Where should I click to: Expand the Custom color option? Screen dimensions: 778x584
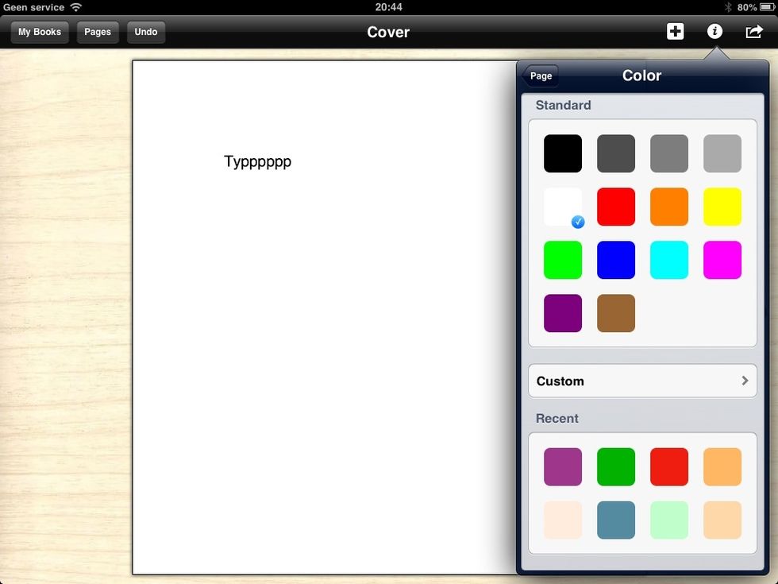point(642,381)
